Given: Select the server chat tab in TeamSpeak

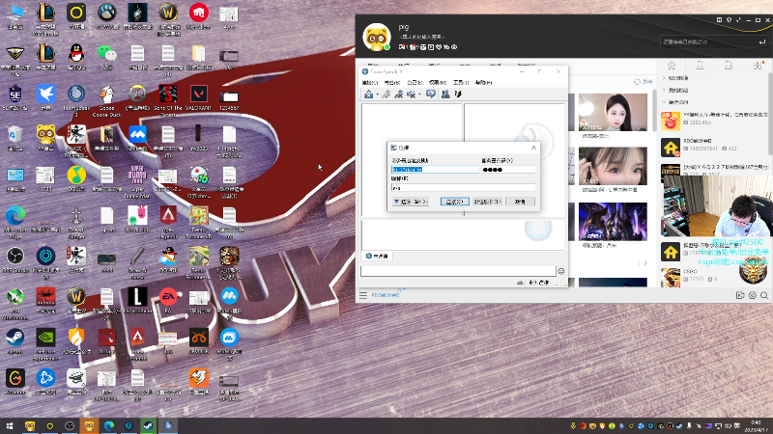Looking at the screenshot, I should 378,257.
